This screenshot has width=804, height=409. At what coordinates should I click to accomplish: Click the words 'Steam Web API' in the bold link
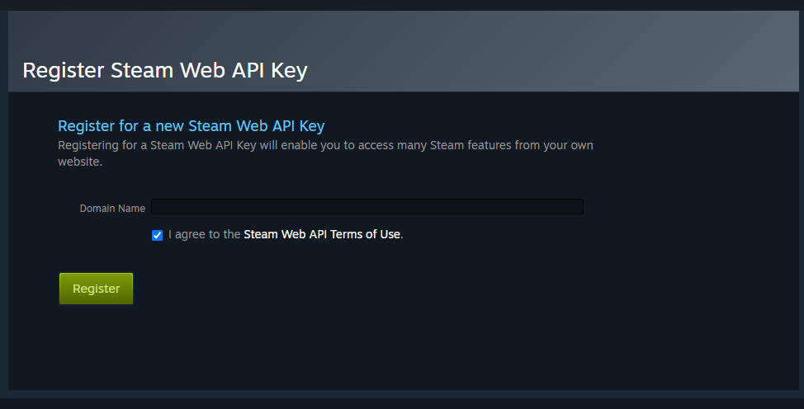[285, 234]
